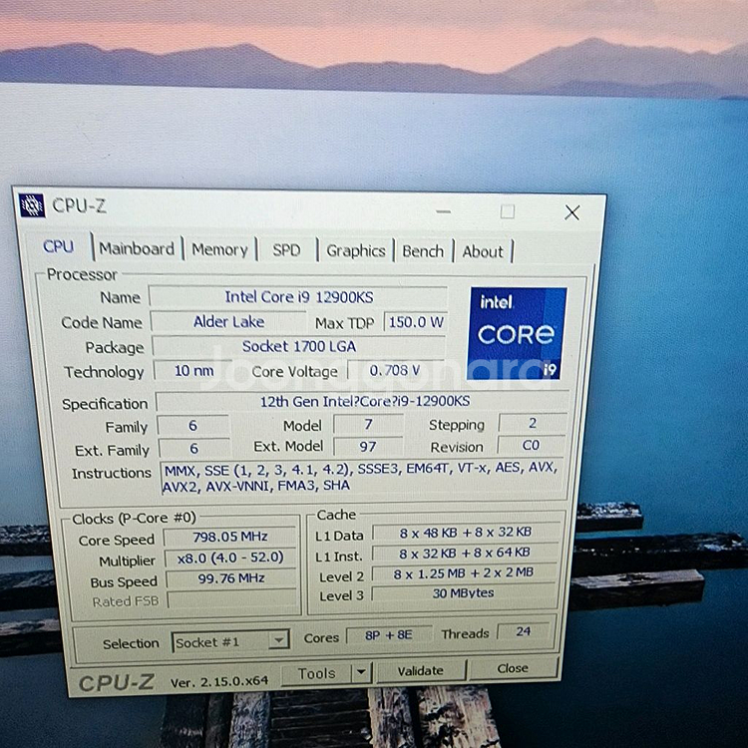Screen dimensions: 748x748
Task: Click the Specification field 12th Gen Intel
Action: point(363,401)
